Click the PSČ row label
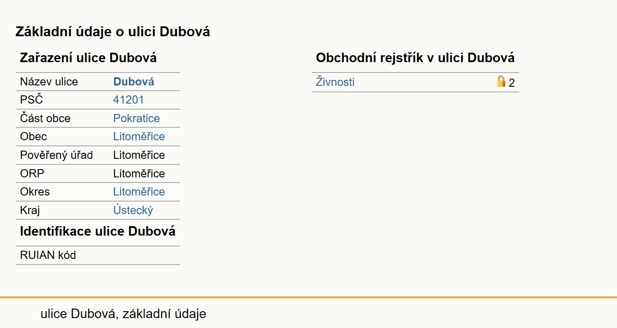The image size is (617, 328). (x=32, y=100)
